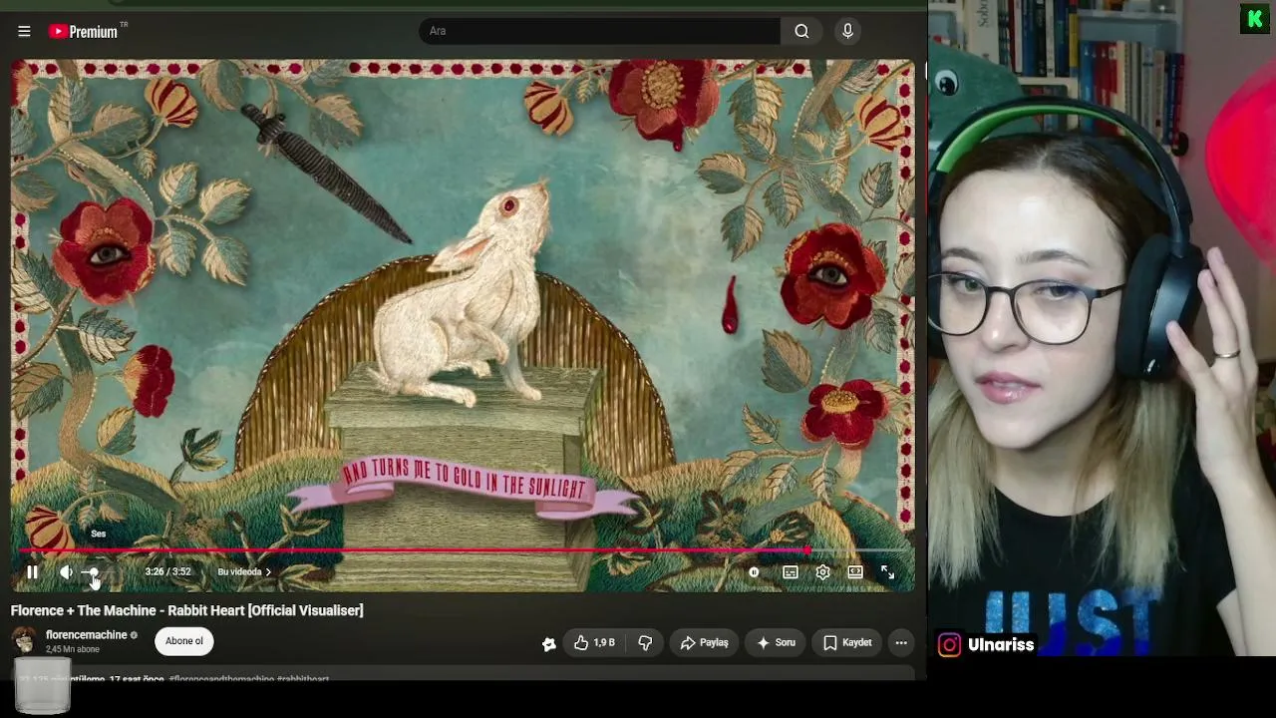Toggle the autoplay switch in player controls
The image size is (1276, 718).
coord(754,572)
